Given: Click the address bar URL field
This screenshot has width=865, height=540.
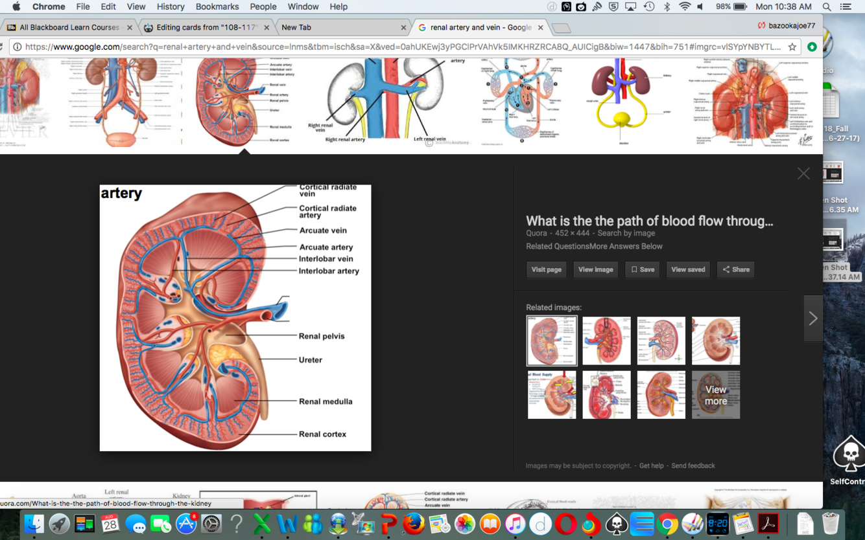Looking at the screenshot, I should pyautogui.click(x=402, y=47).
